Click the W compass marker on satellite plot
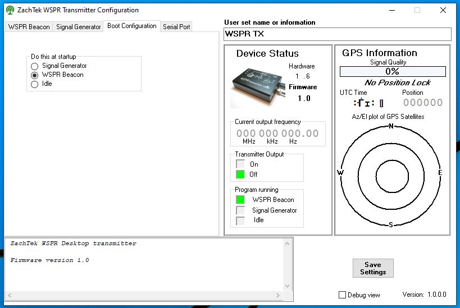Image resolution: width=460 pixels, height=308 pixels. [340, 172]
